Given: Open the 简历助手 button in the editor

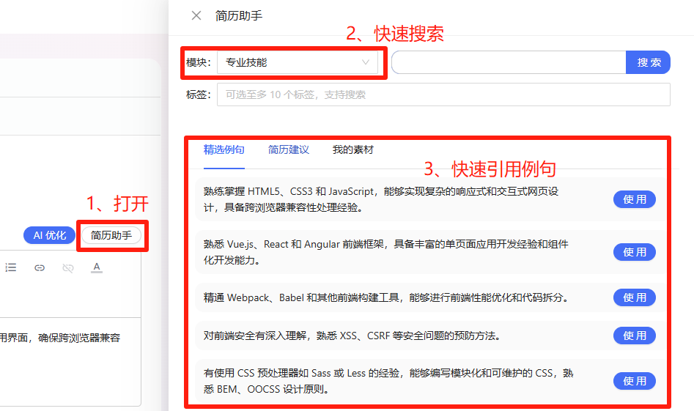Looking at the screenshot, I should pyautogui.click(x=111, y=235).
